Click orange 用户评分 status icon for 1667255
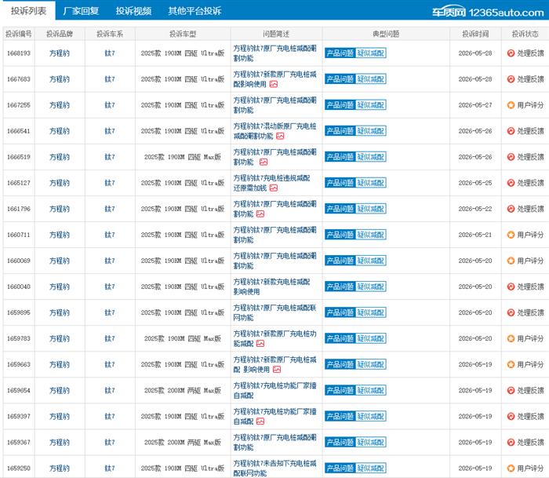549x478 pixels. coord(511,105)
